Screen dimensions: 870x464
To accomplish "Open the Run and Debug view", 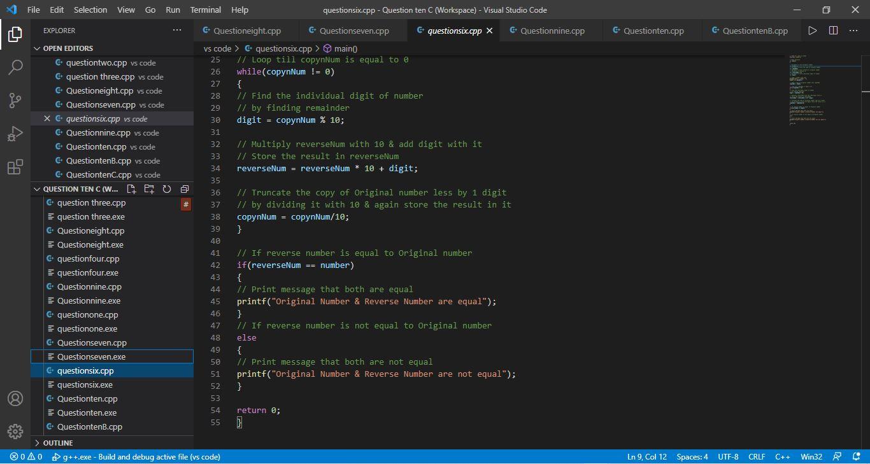I will point(15,134).
